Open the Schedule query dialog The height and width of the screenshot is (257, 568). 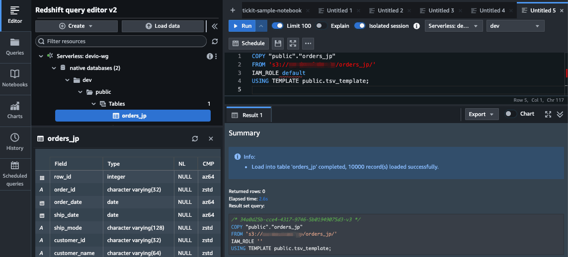248,43
